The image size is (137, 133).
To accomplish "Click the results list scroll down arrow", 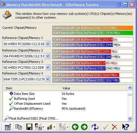I will [x=130, y=118].
